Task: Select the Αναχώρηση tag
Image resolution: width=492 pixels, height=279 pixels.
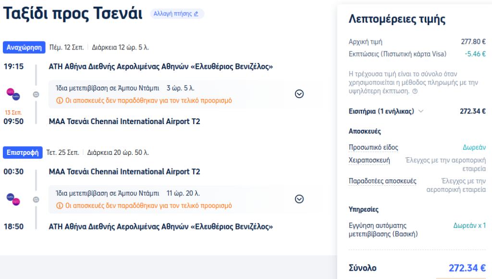Action: pyautogui.click(x=25, y=48)
